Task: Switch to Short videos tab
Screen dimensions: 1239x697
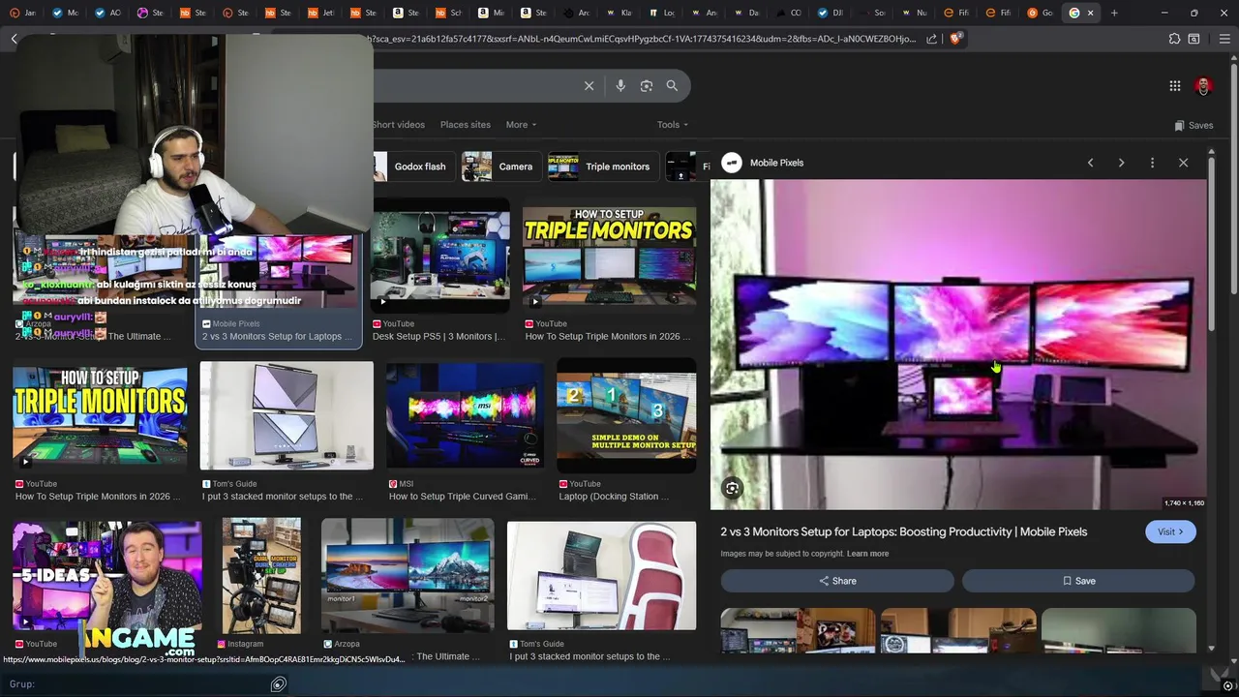Action: point(398,125)
